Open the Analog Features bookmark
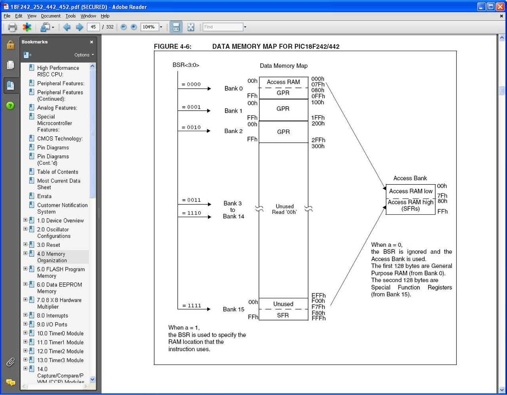Viewport: 507px width, 395px height. click(57, 108)
